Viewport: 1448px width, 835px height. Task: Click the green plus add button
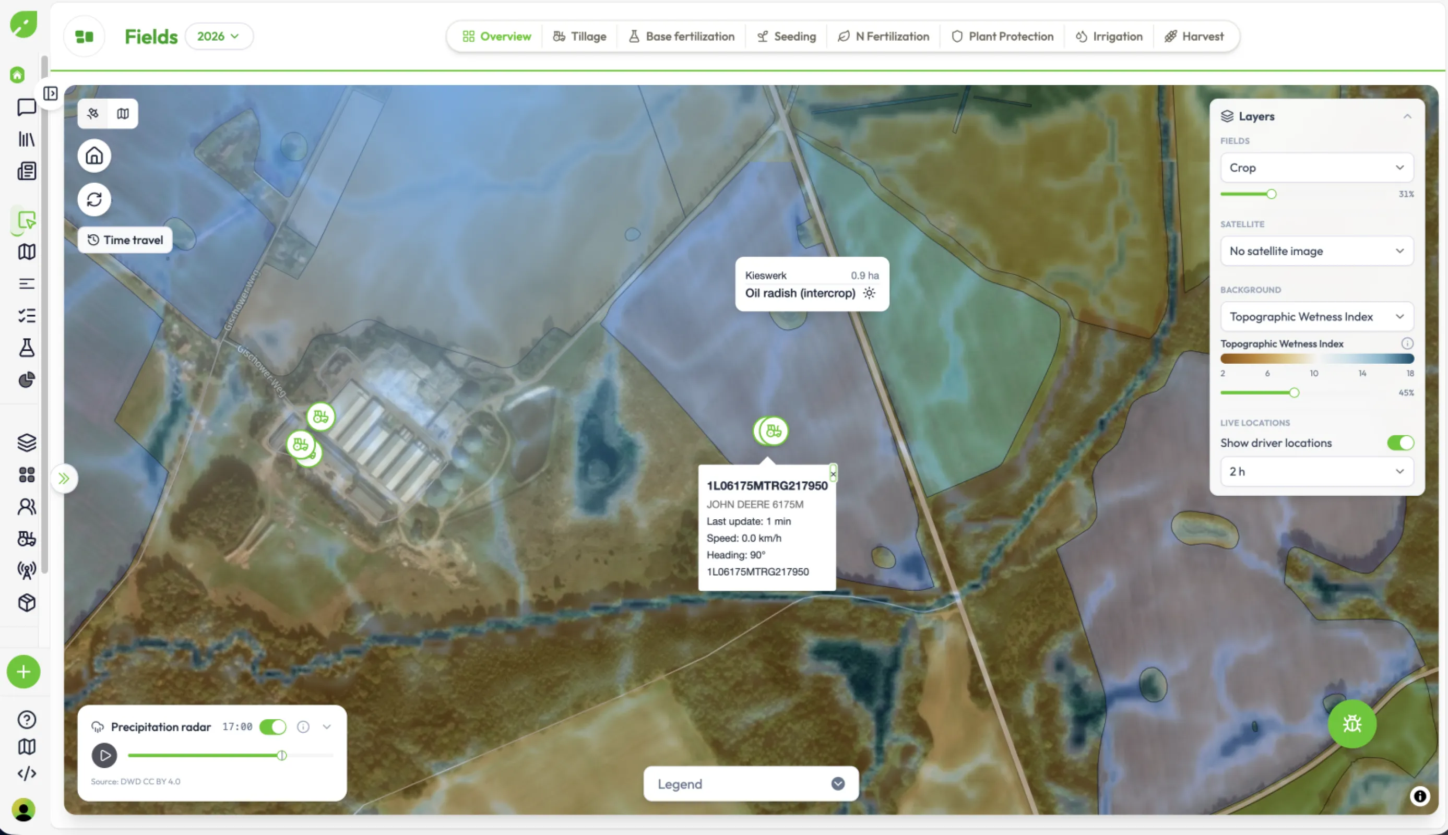point(23,671)
